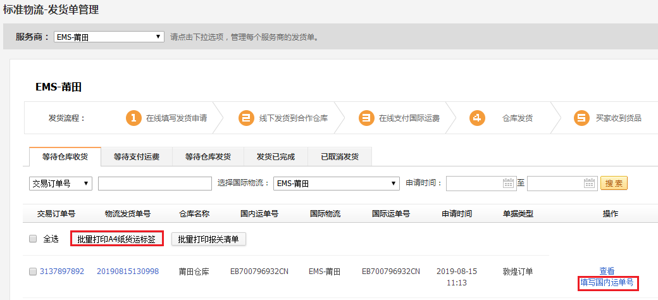Open order link 3137897892
Image resolution: width=658 pixels, height=300 pixels.
(62, 272)
